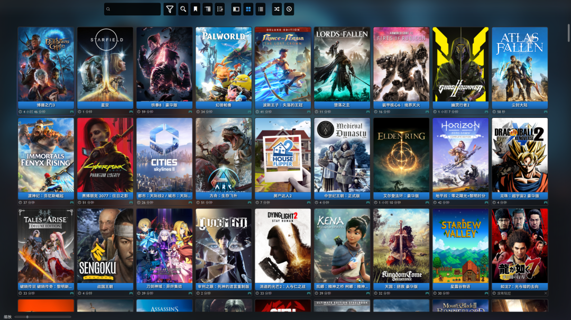Click the 天国：拯救 豪华版 title label
571x320 pixels.
(401, 287)
